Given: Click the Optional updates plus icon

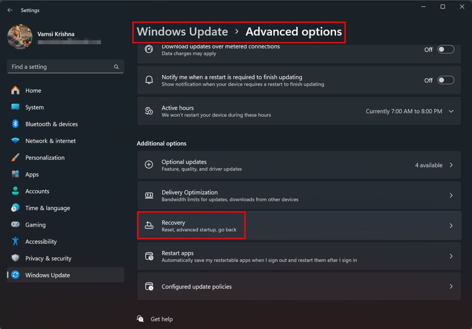Looking at the screenshot, I should [x=149, y=164].
